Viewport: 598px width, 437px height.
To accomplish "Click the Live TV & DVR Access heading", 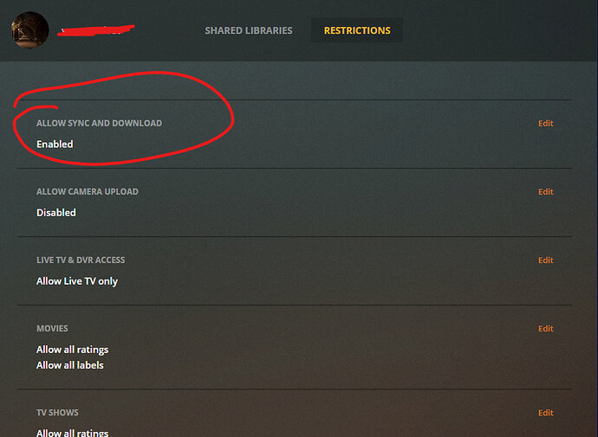I will [81, 260].
